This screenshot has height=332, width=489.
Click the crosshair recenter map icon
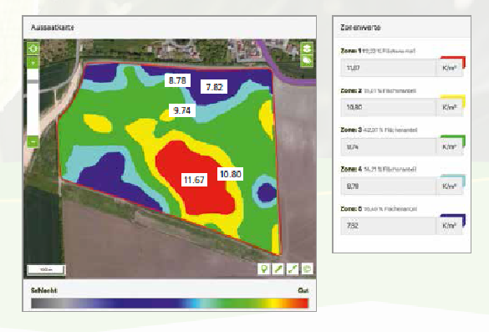click(33, 49)
